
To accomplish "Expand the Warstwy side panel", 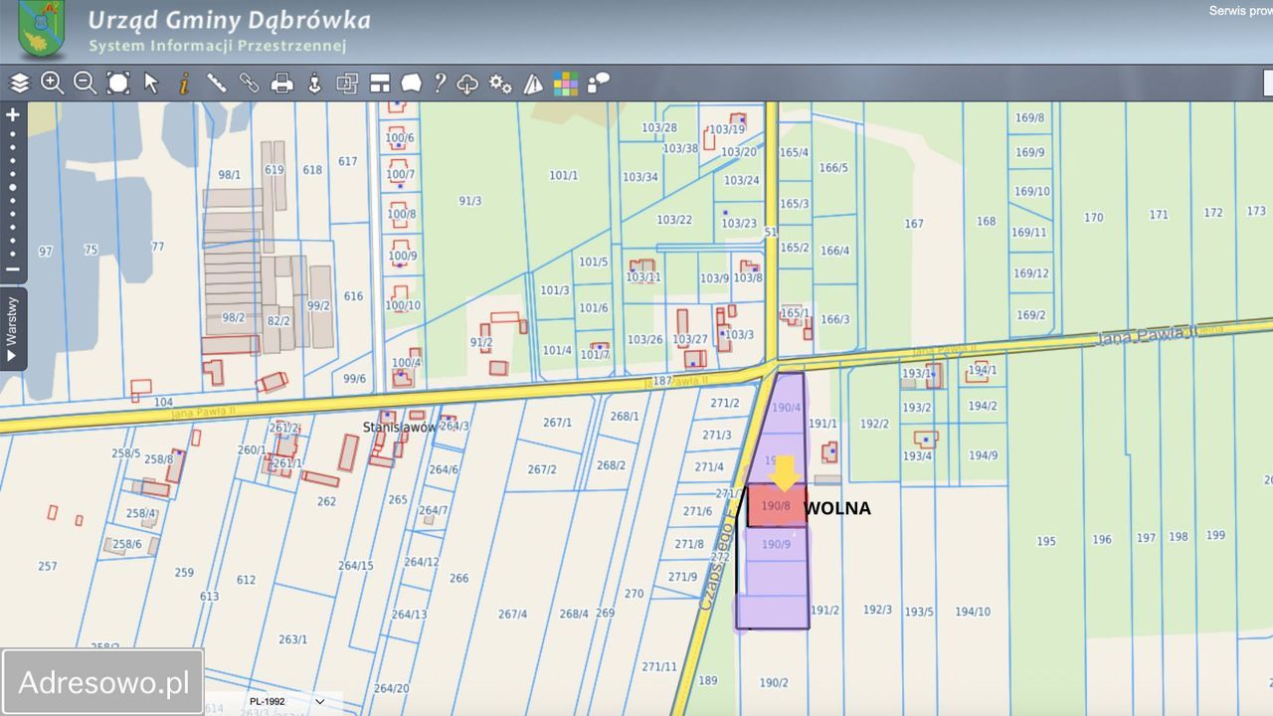I will (12, 328).
